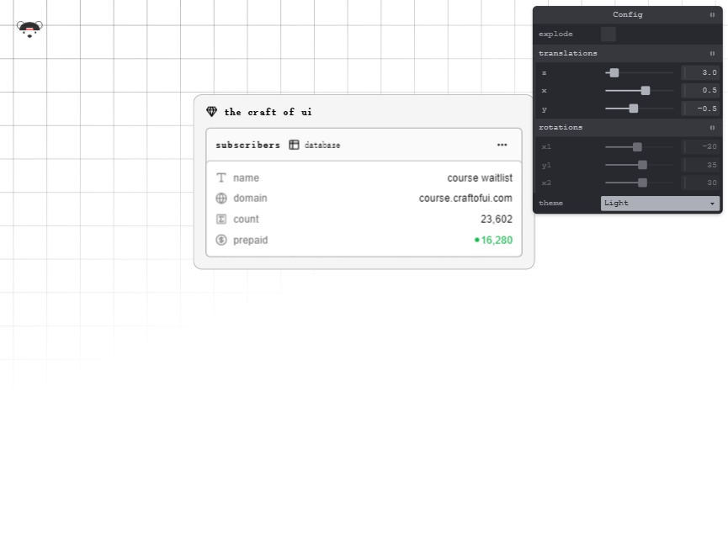The width and height of the screenshot is (728, 551).
Task: Click the rotations x1 slider
Action: click(x=640, y=146)
